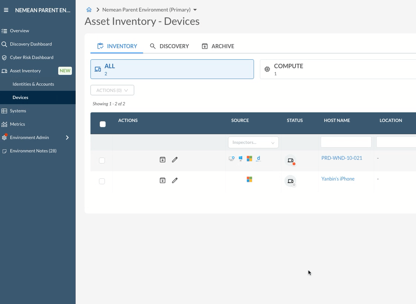
Task: Edit the PRD-WND-10-021 device with pencil icon
Action: (175, 160)
